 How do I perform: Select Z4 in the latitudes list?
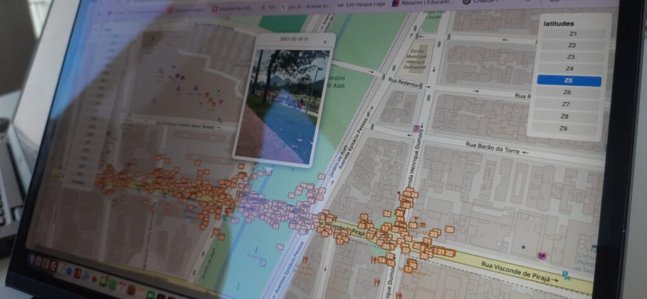(x=570, y=68)
